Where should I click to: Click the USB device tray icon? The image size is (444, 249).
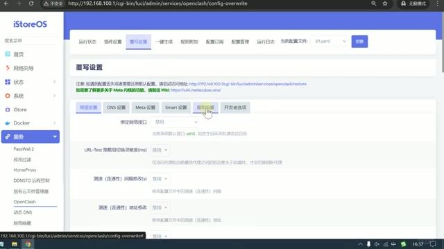tap(368, 244)
